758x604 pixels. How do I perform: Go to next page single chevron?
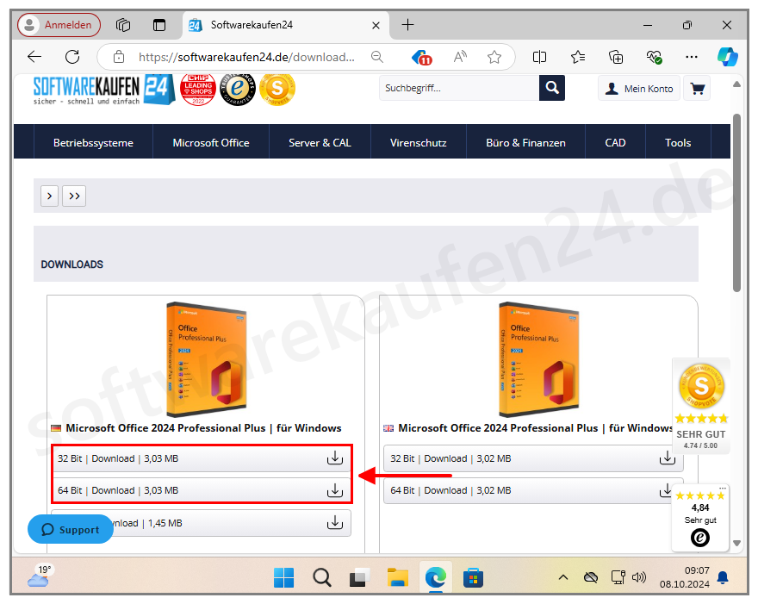point(49,196)
